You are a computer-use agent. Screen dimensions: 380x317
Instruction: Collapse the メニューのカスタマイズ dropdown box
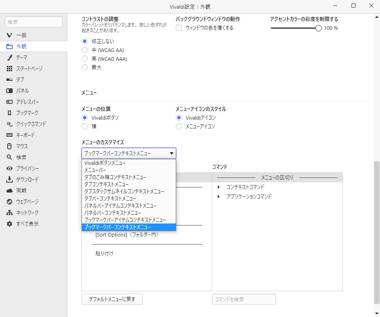129,153
